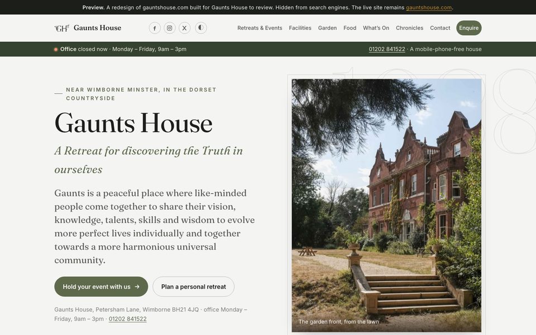Screen dimensions: 536x335
Task: Call 01202 841522 from green status bar
Action: (386, 49)
